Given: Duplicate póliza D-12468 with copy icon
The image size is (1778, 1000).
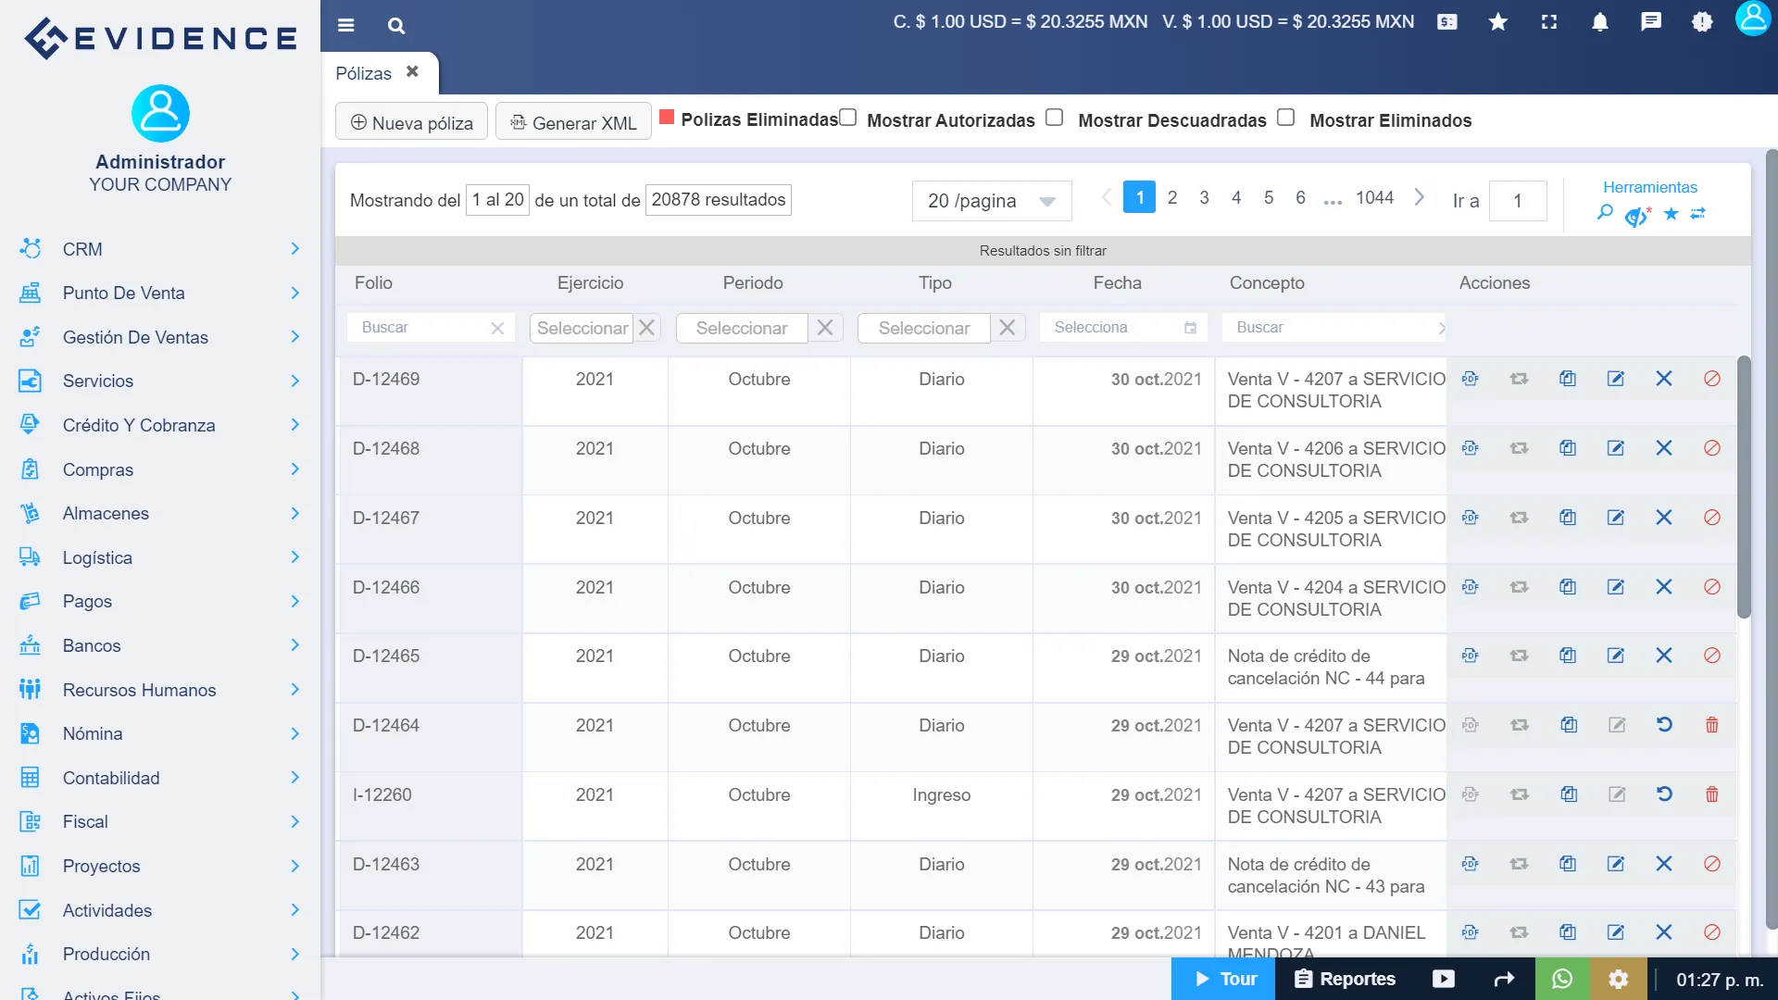Looking at the screenshot, I should click(x=1568, y=447).
